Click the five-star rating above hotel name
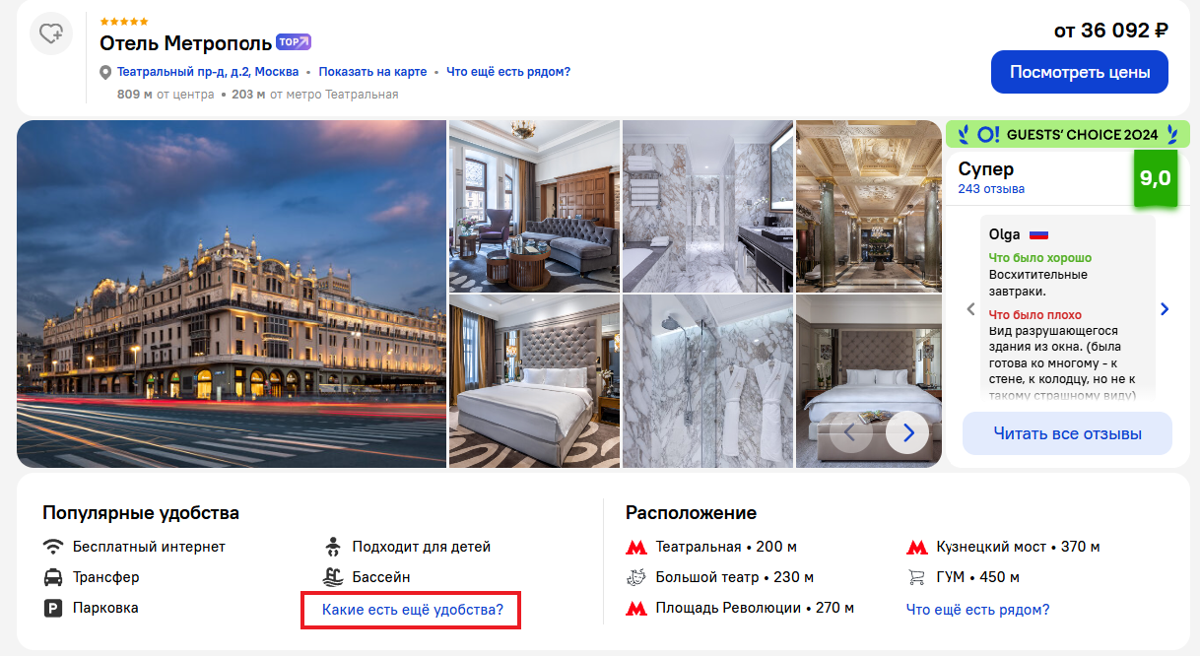The image size is (1200, 656). click(124, 22)
